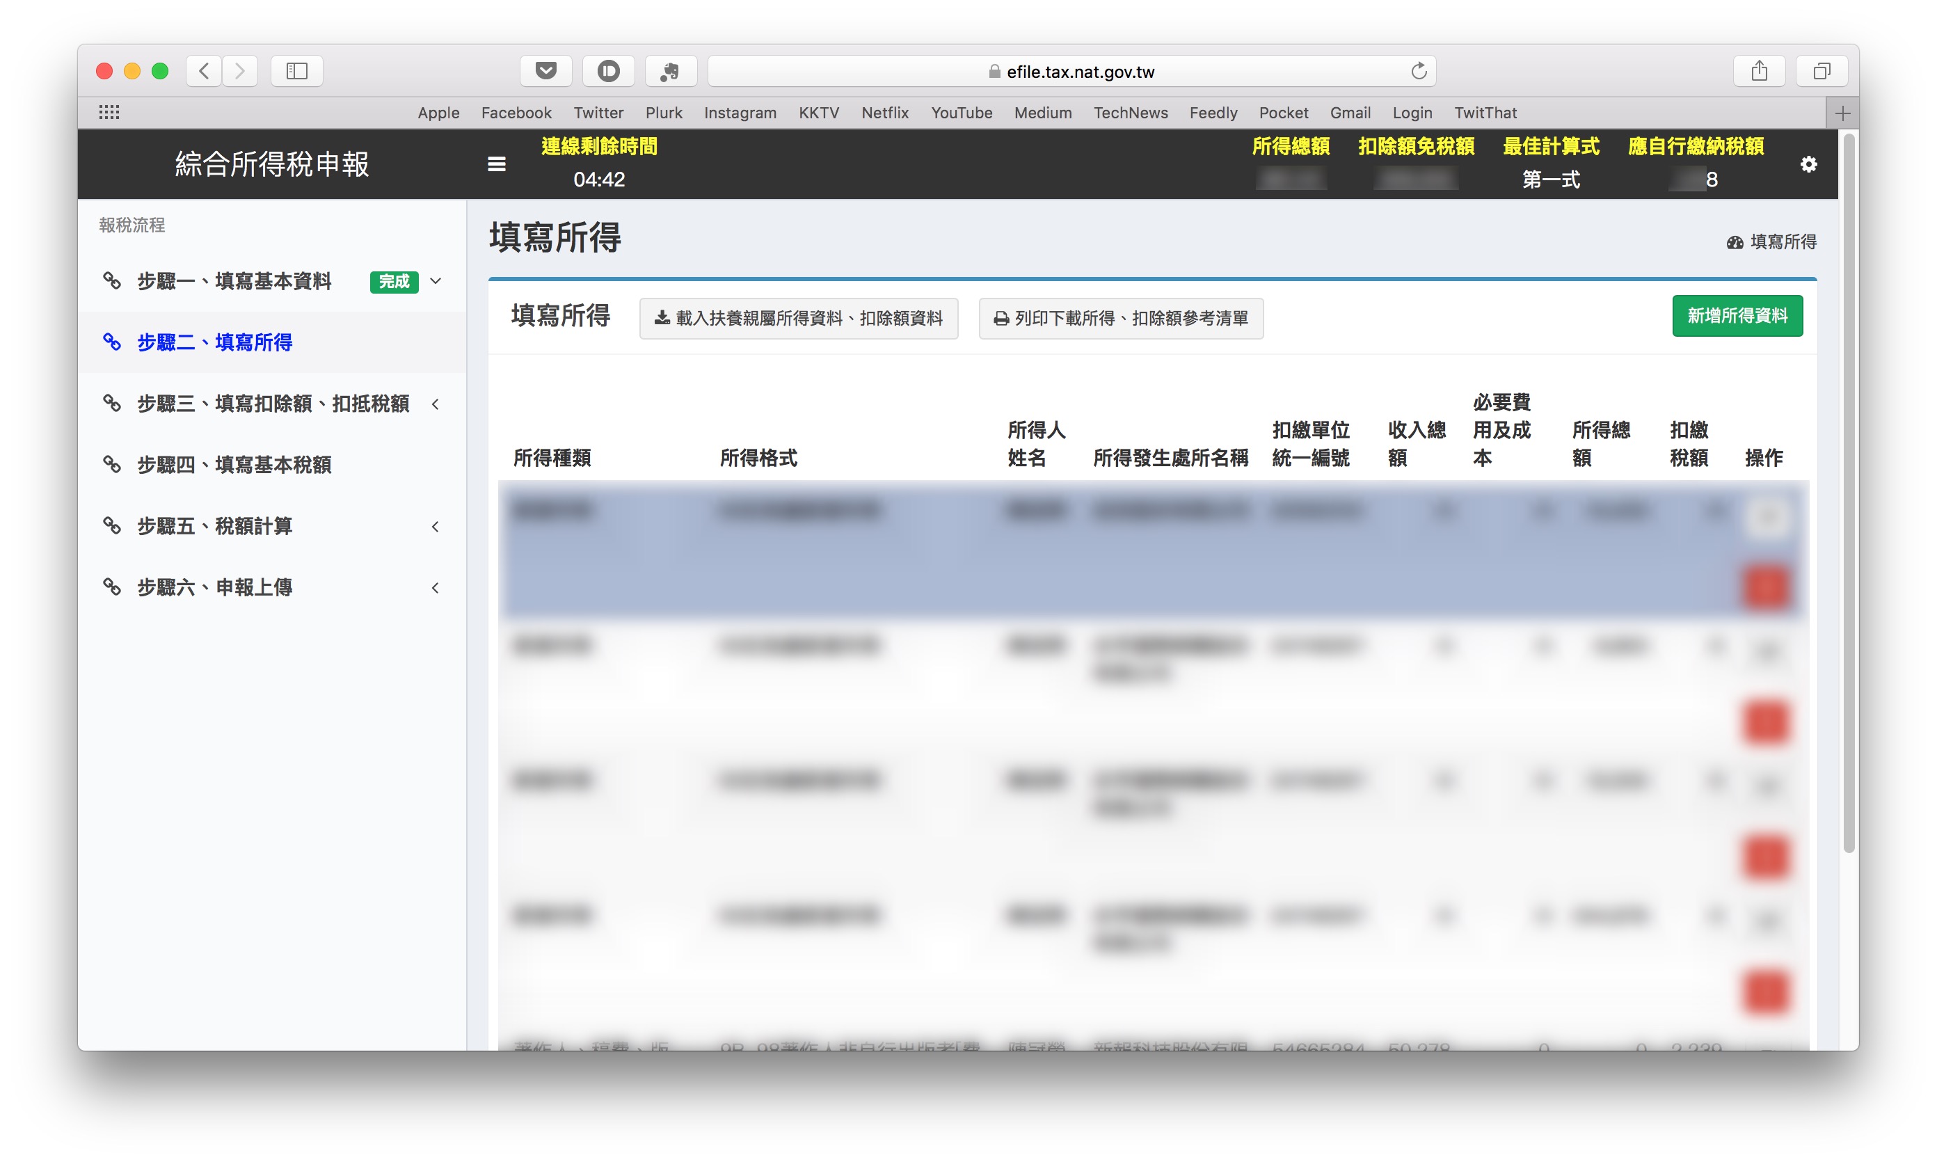Click the Pocket extension icon

click(x=545, y=71)
